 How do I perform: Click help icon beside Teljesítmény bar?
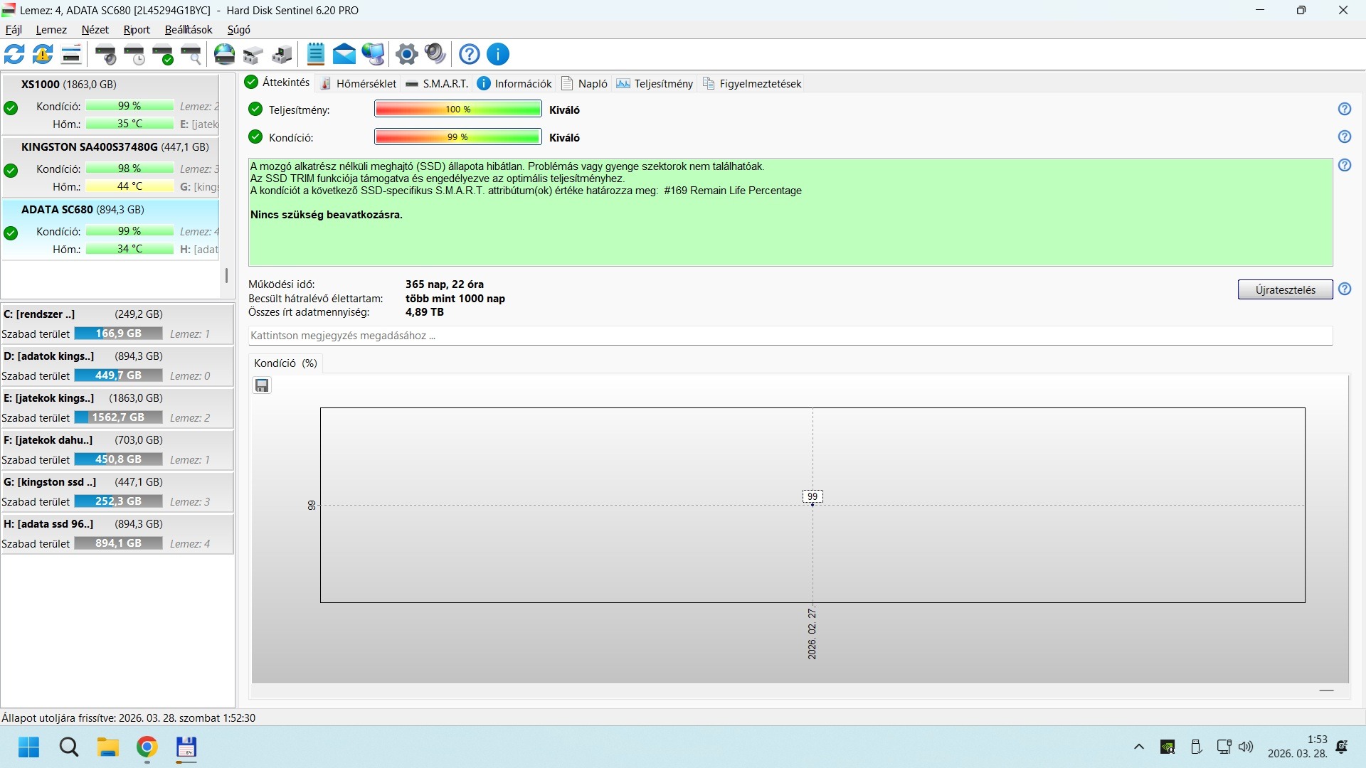coord(1344,109)
